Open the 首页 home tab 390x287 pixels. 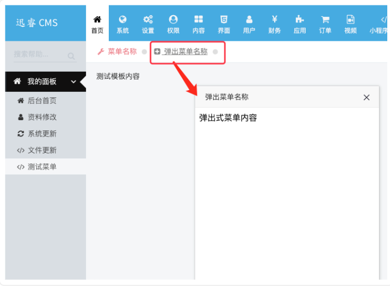(97, 24)
